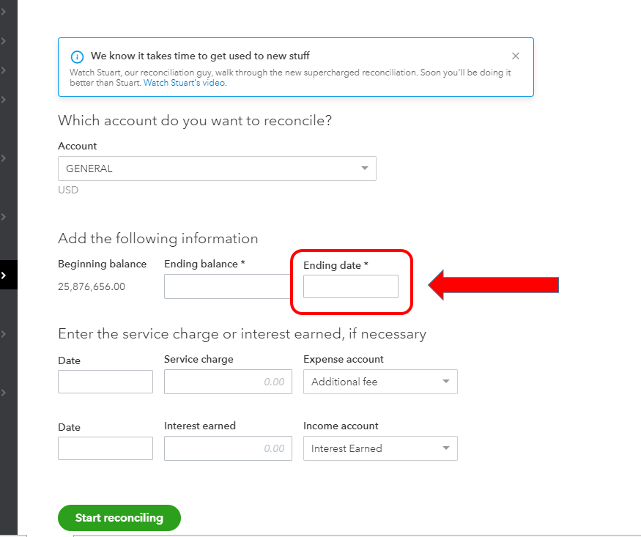Screen dimensions: 641x537
Task: Dismiss the reconciliation tip banner
Action: point(516,56)
